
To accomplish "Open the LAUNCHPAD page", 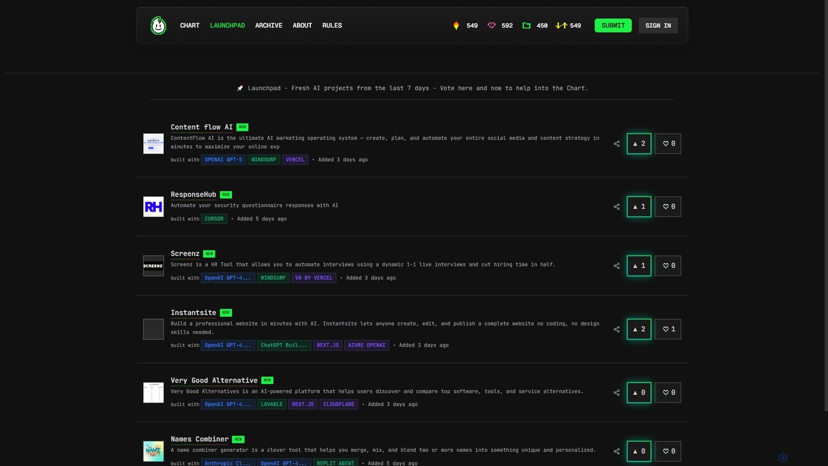I will click(x=227, y=25).
